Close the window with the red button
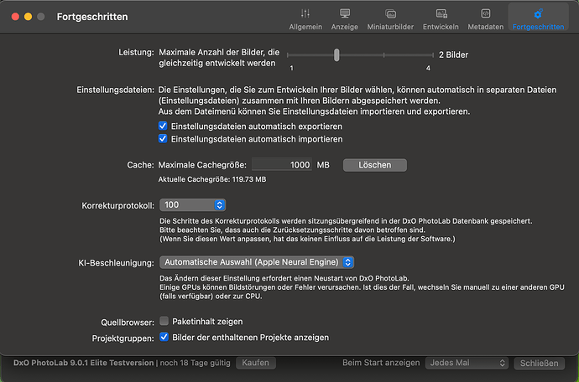 click(13, 17)
